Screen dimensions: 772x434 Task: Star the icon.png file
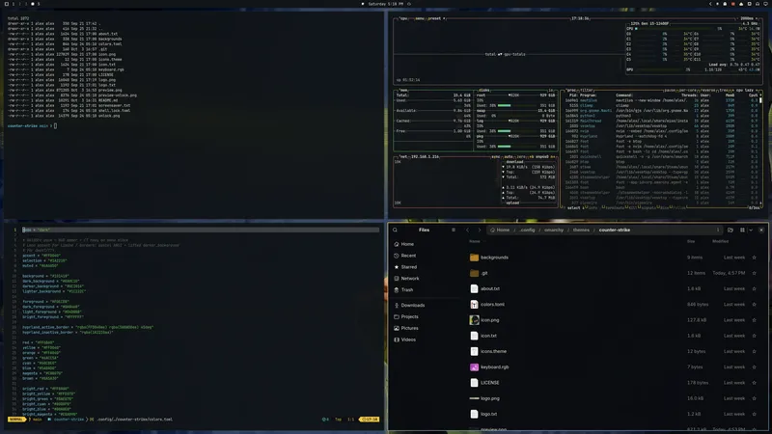754,320
